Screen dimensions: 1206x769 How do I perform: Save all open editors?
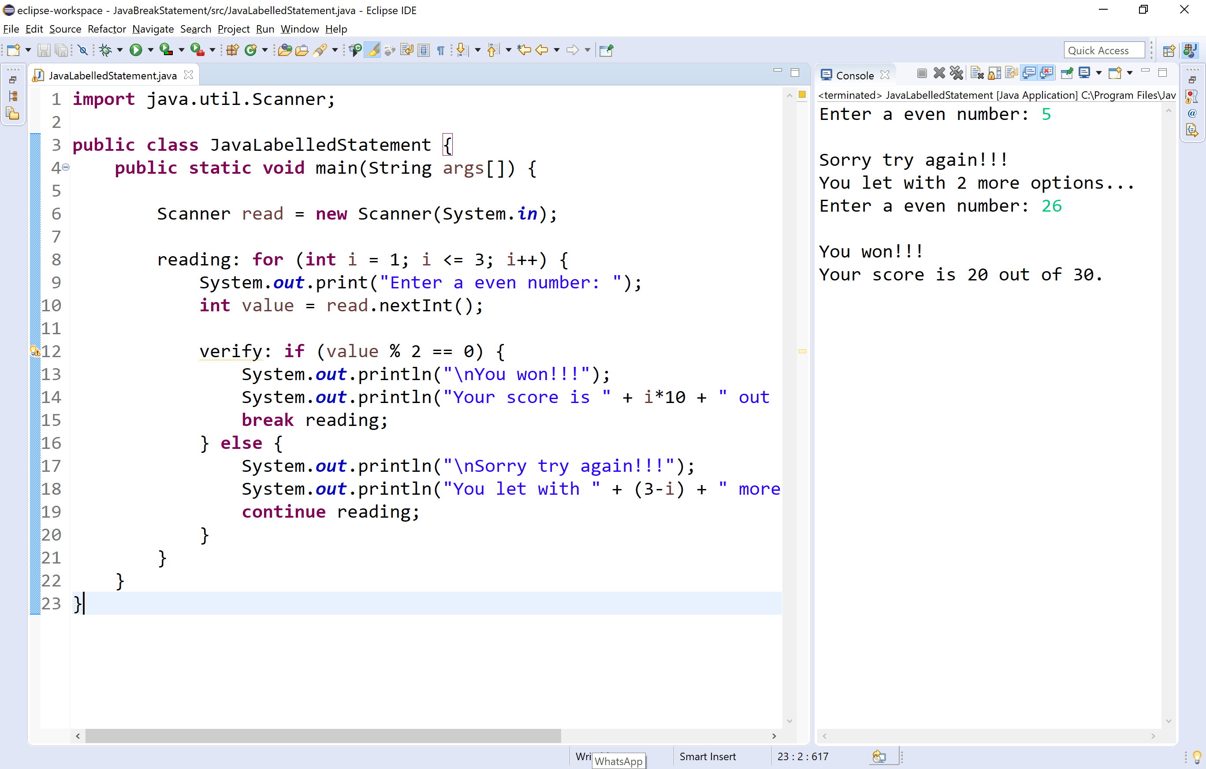click(x=62, y=49)
